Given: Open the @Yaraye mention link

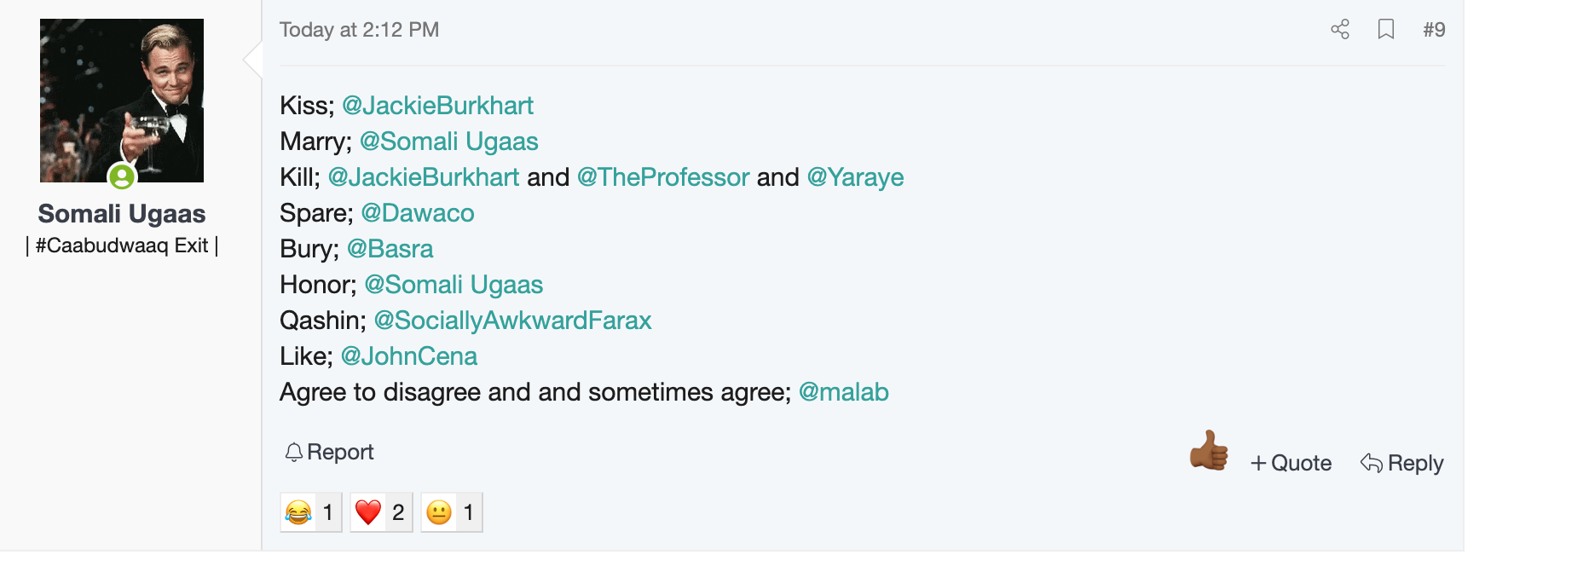Looking at the screenshot, I should 855,177.
